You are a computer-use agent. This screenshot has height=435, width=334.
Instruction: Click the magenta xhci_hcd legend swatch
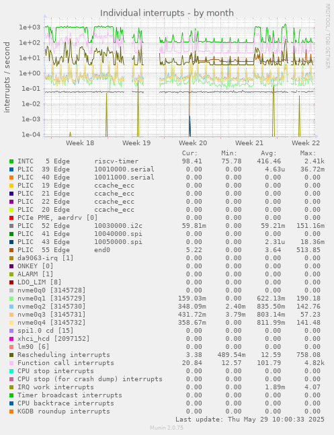point(11,339)
